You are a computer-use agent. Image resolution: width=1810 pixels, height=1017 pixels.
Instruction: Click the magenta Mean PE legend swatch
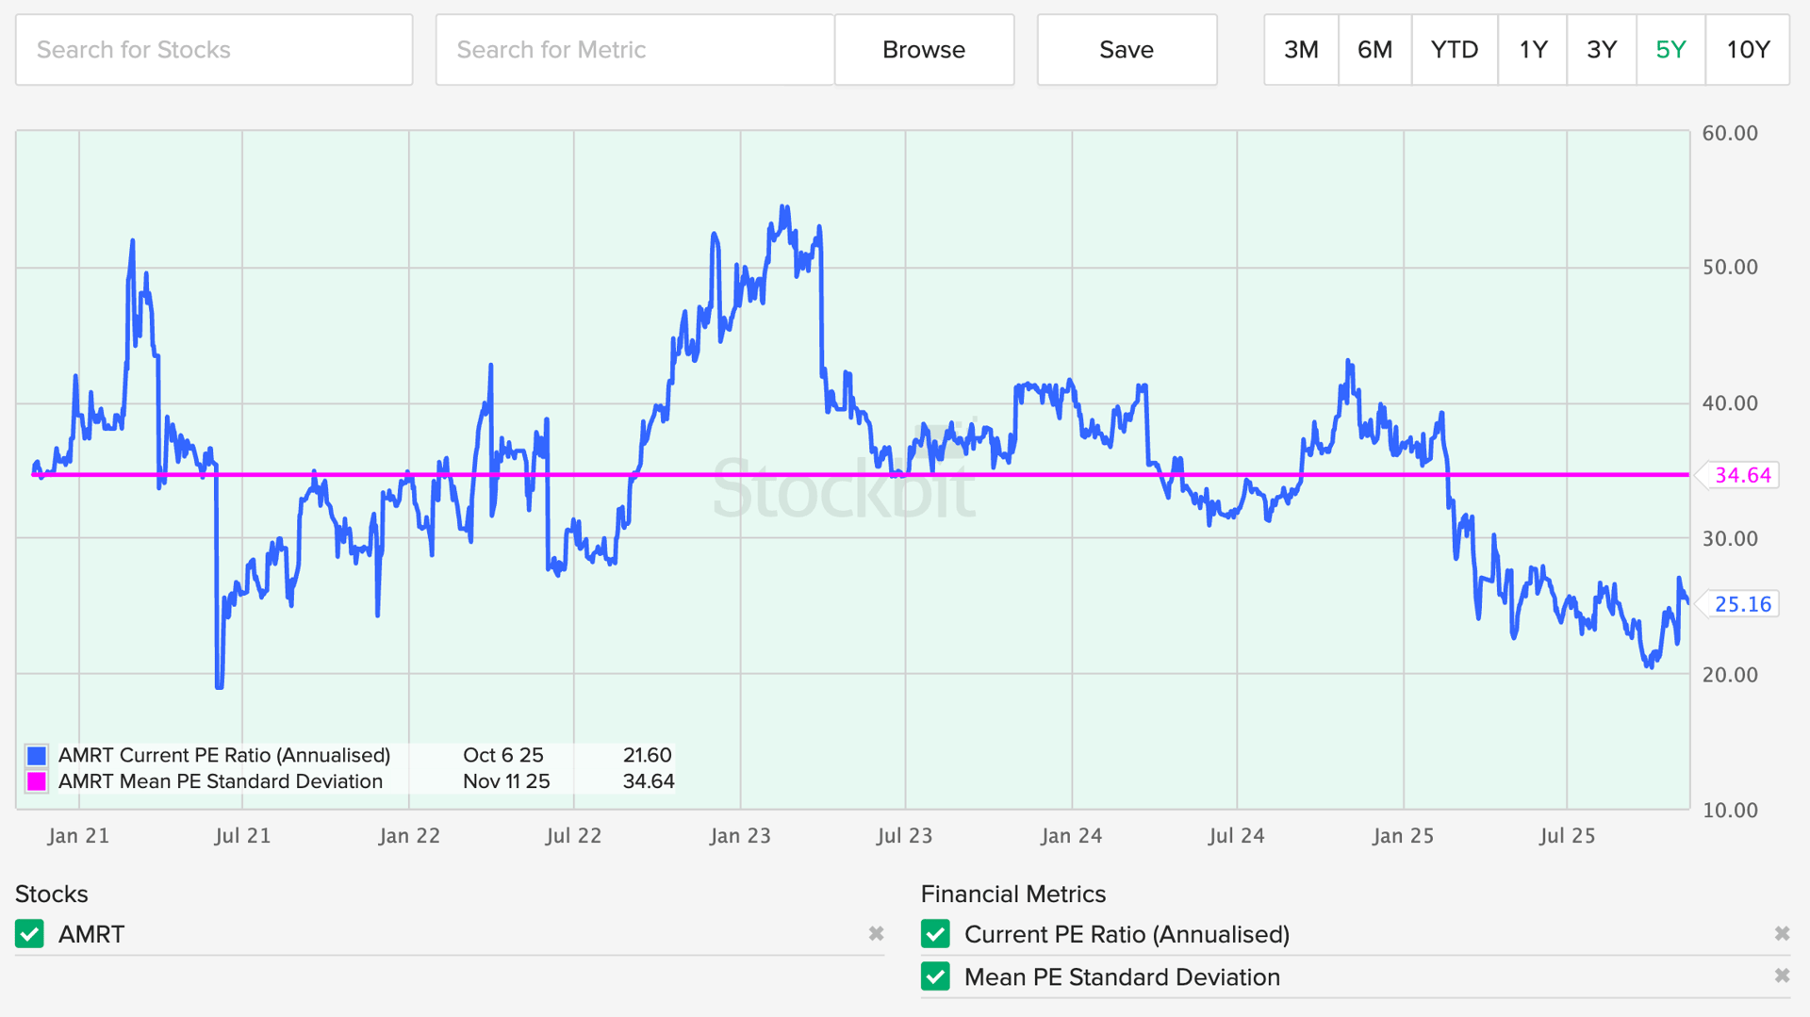click(x=37, y=781)
